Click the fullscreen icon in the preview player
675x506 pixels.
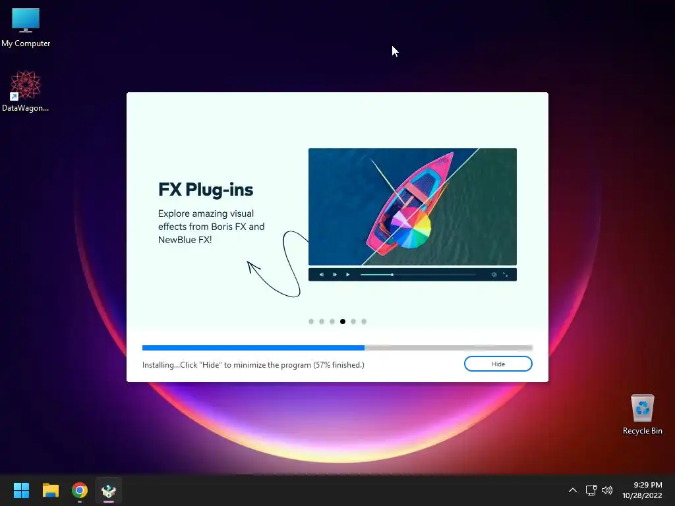coord(506,275)
